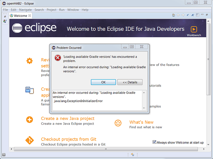Click OK in Problem Occurred dialog
The height and width of the screenshot is (159, 213).
(103, 82)
